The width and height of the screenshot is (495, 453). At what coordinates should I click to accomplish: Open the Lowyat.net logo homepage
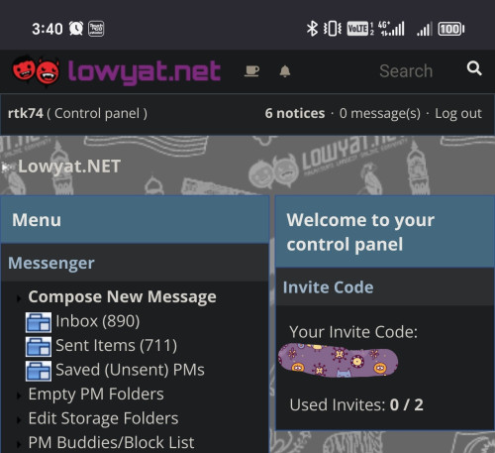pos(117,71)
